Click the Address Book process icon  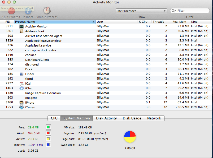(21, 31)
